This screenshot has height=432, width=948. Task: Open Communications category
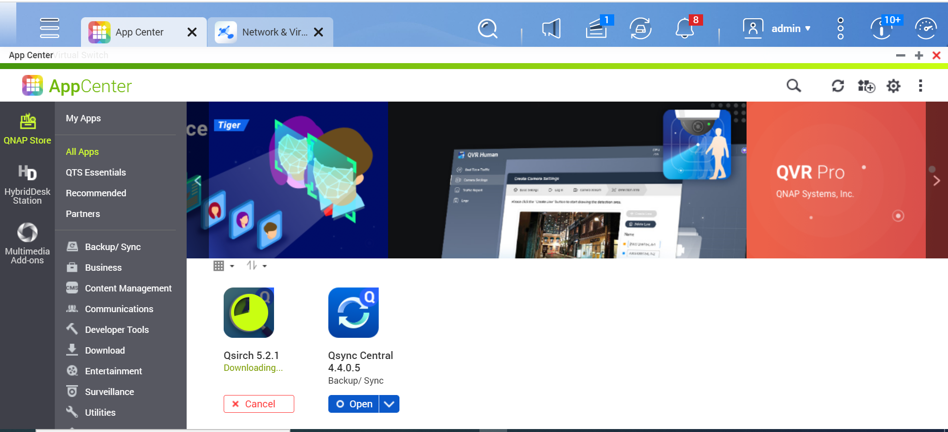[x=110, y=309]
